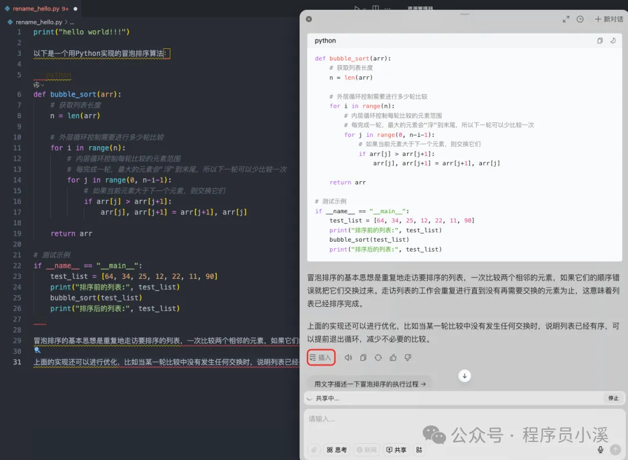Close the chat panel with the X icon
Viewport: 628px width, 460px height.
(x=309, y=19)
